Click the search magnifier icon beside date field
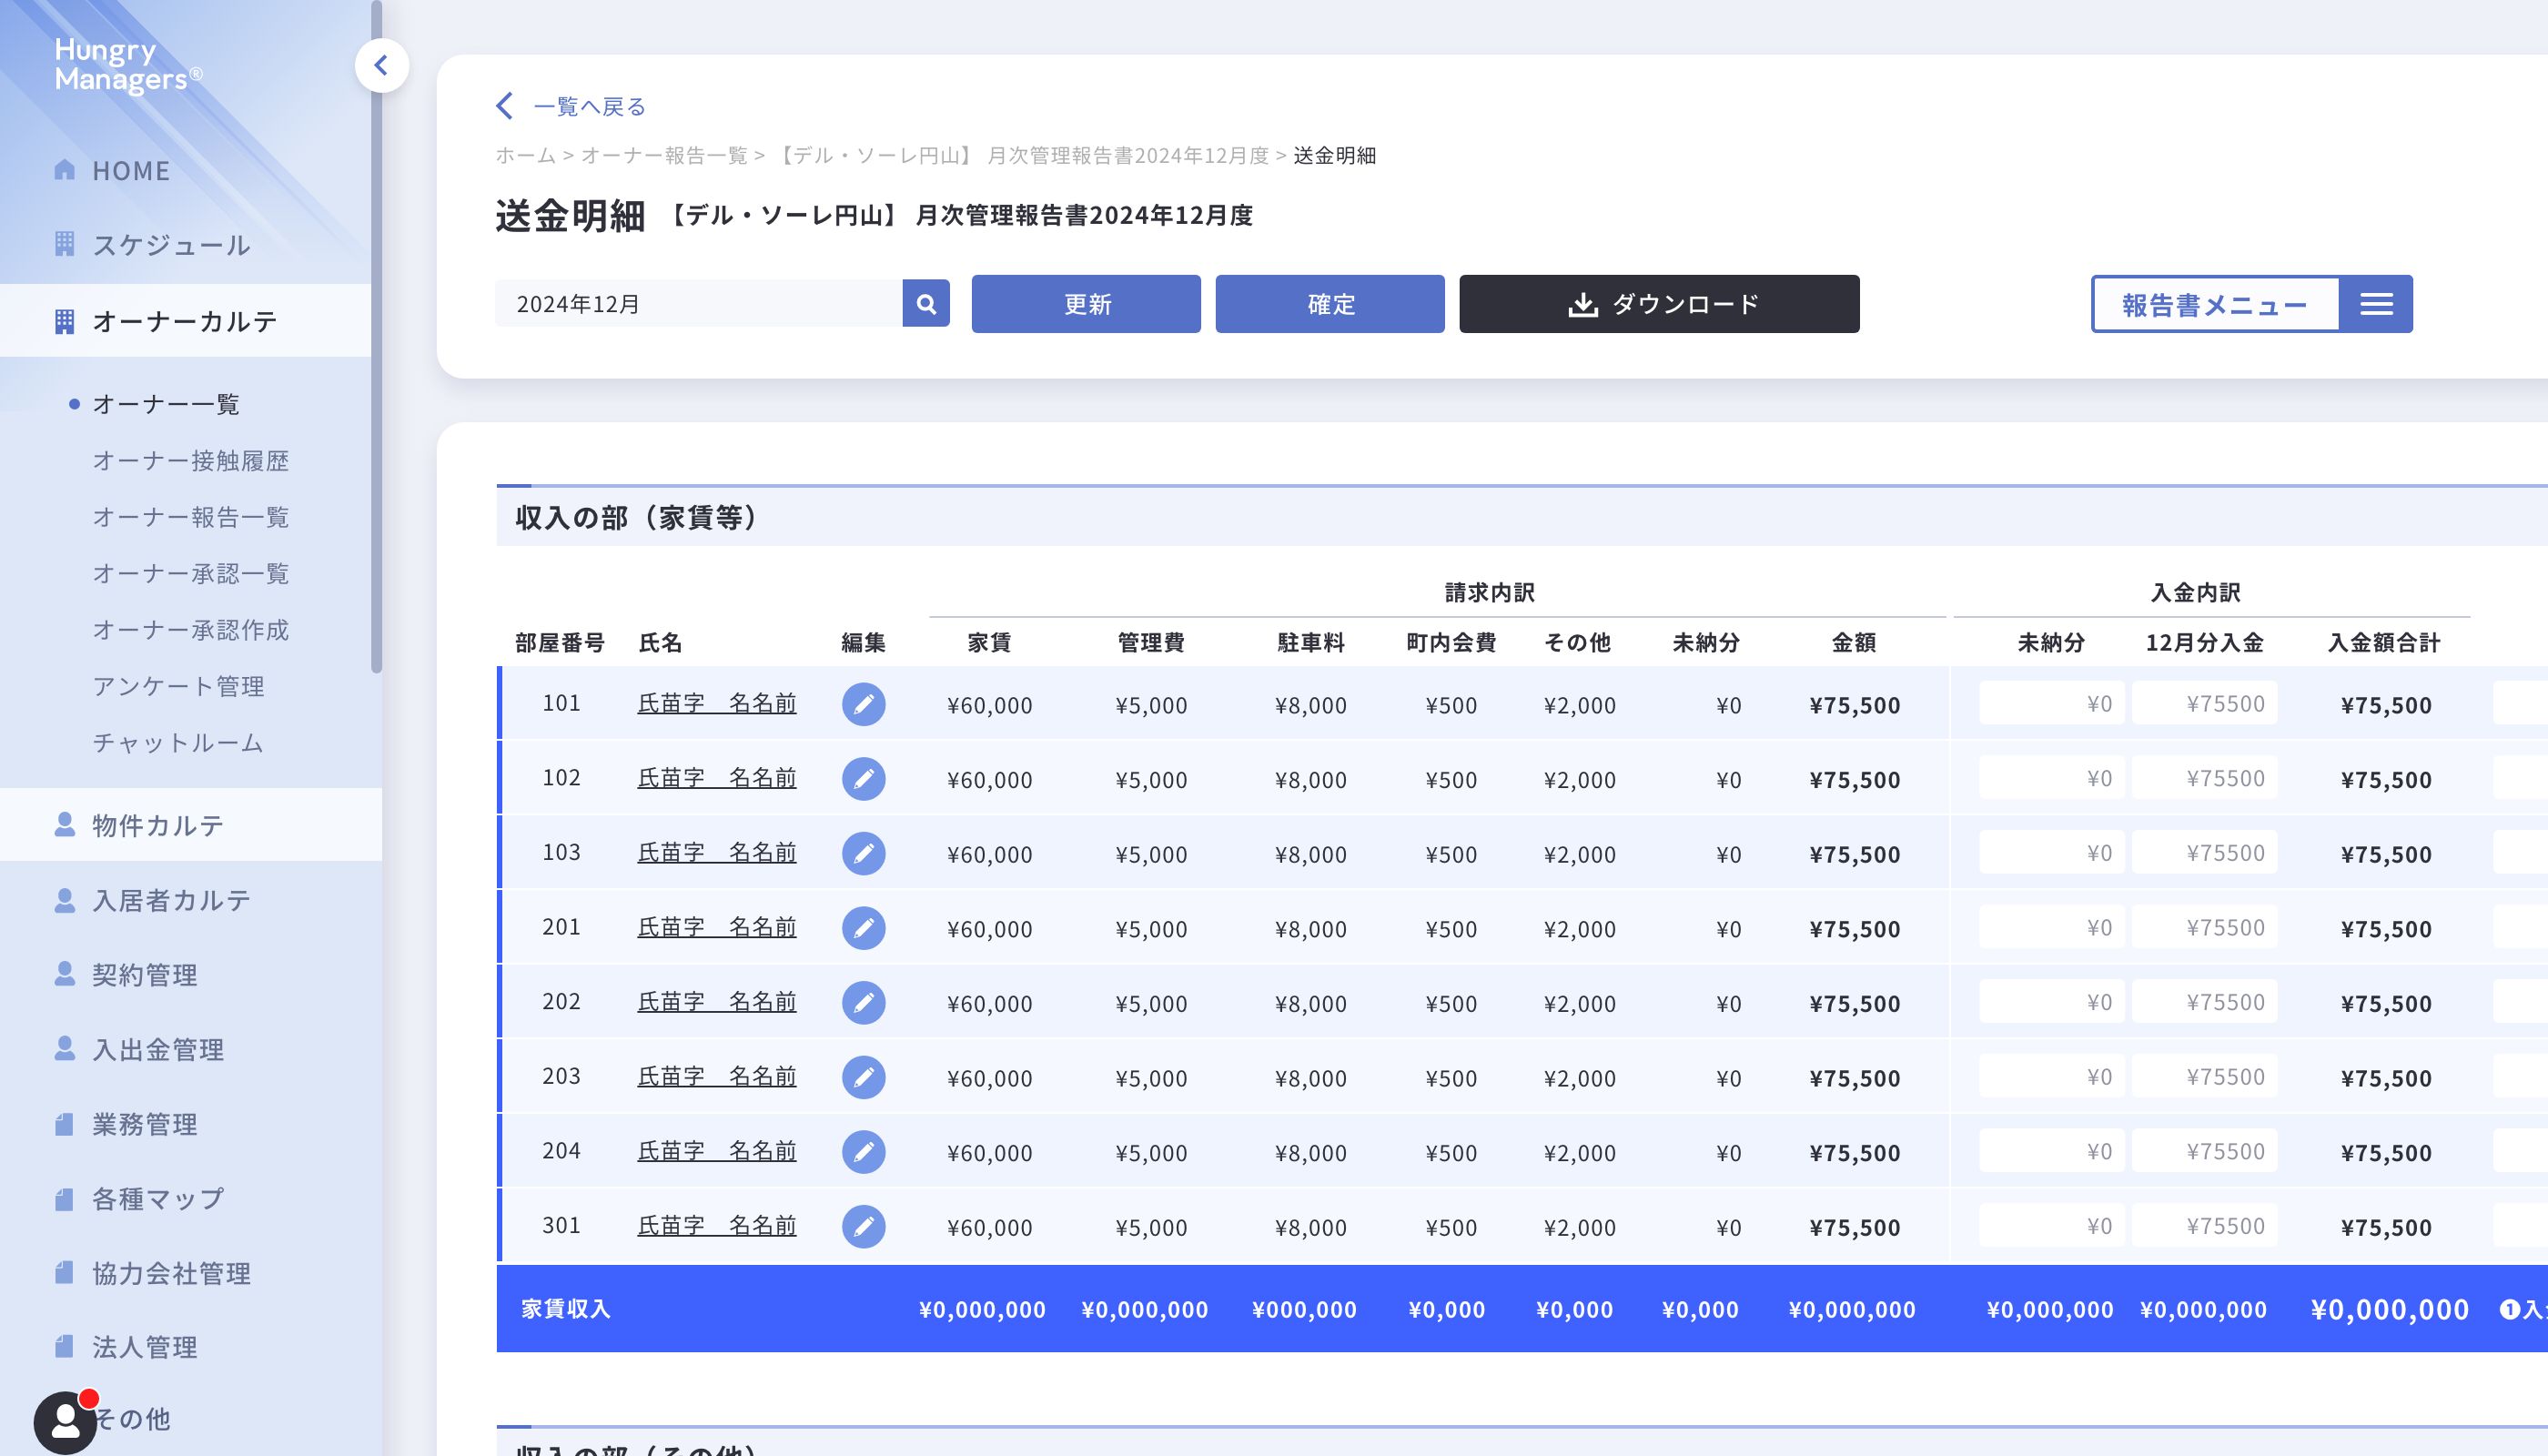Image resolution: width=2548 pixels, height=1456 pixels. click(926, 304)
